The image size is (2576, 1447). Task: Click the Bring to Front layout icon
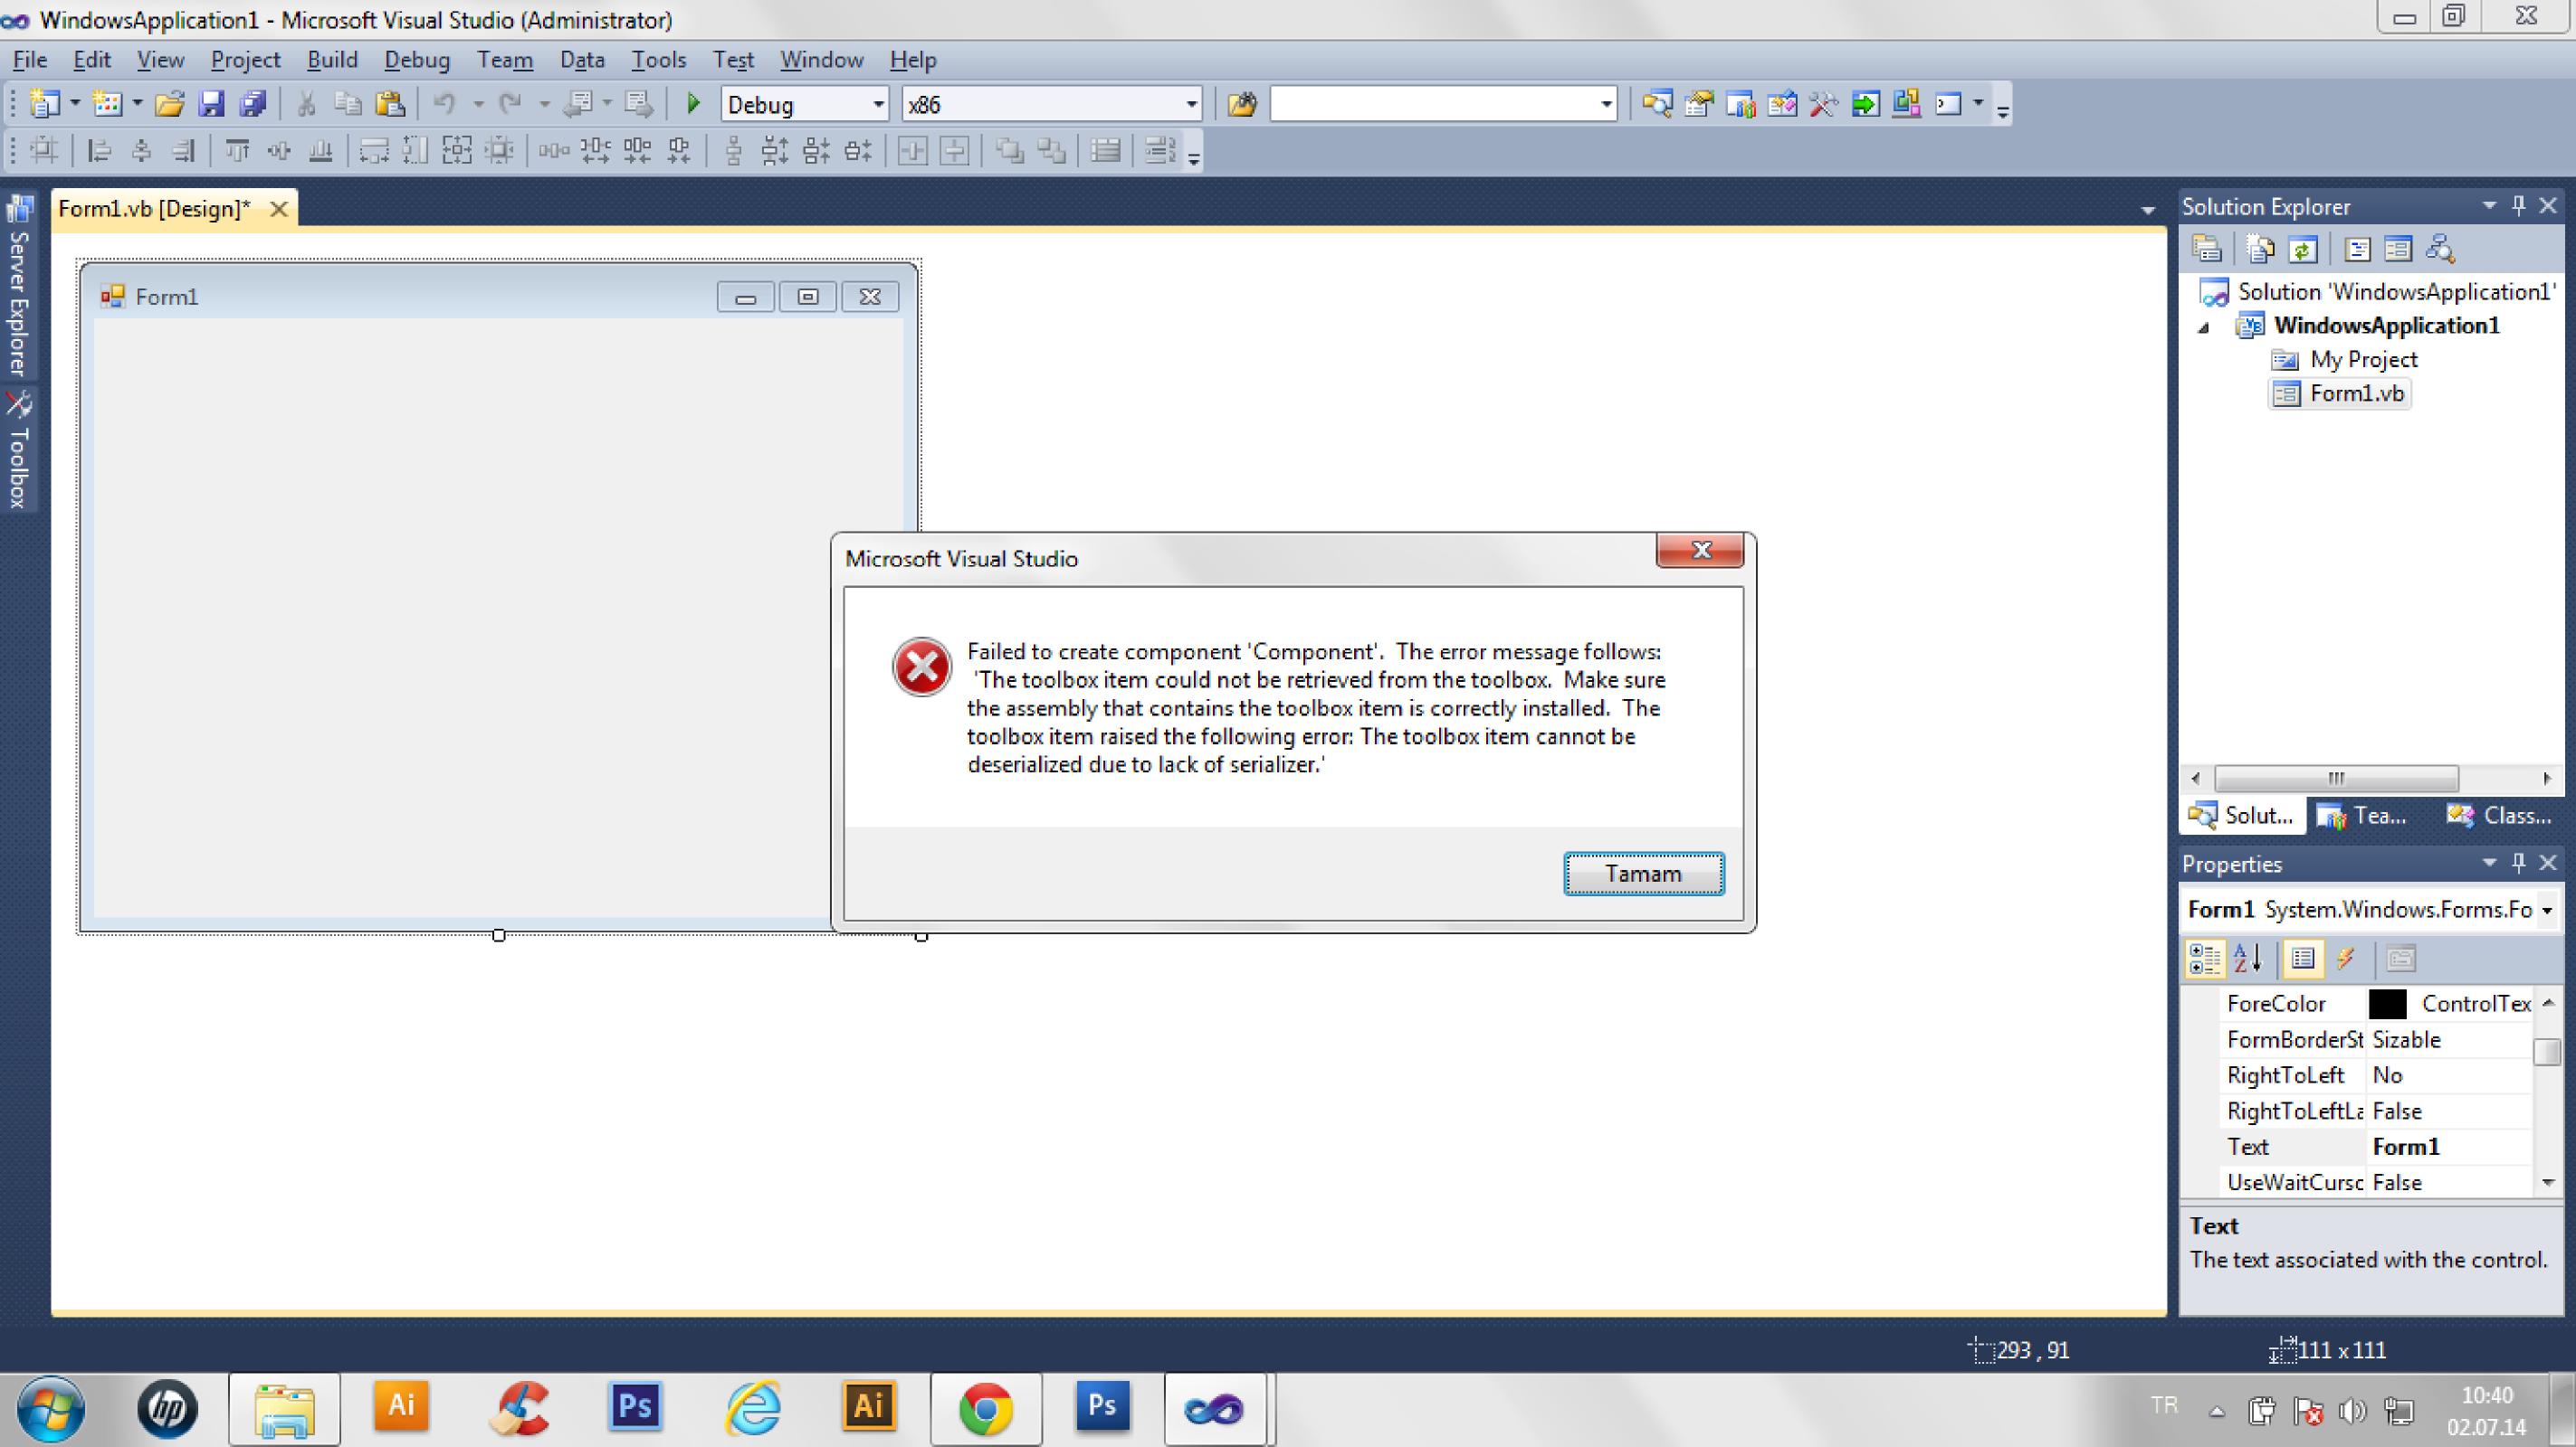(x=1010, y=151)
